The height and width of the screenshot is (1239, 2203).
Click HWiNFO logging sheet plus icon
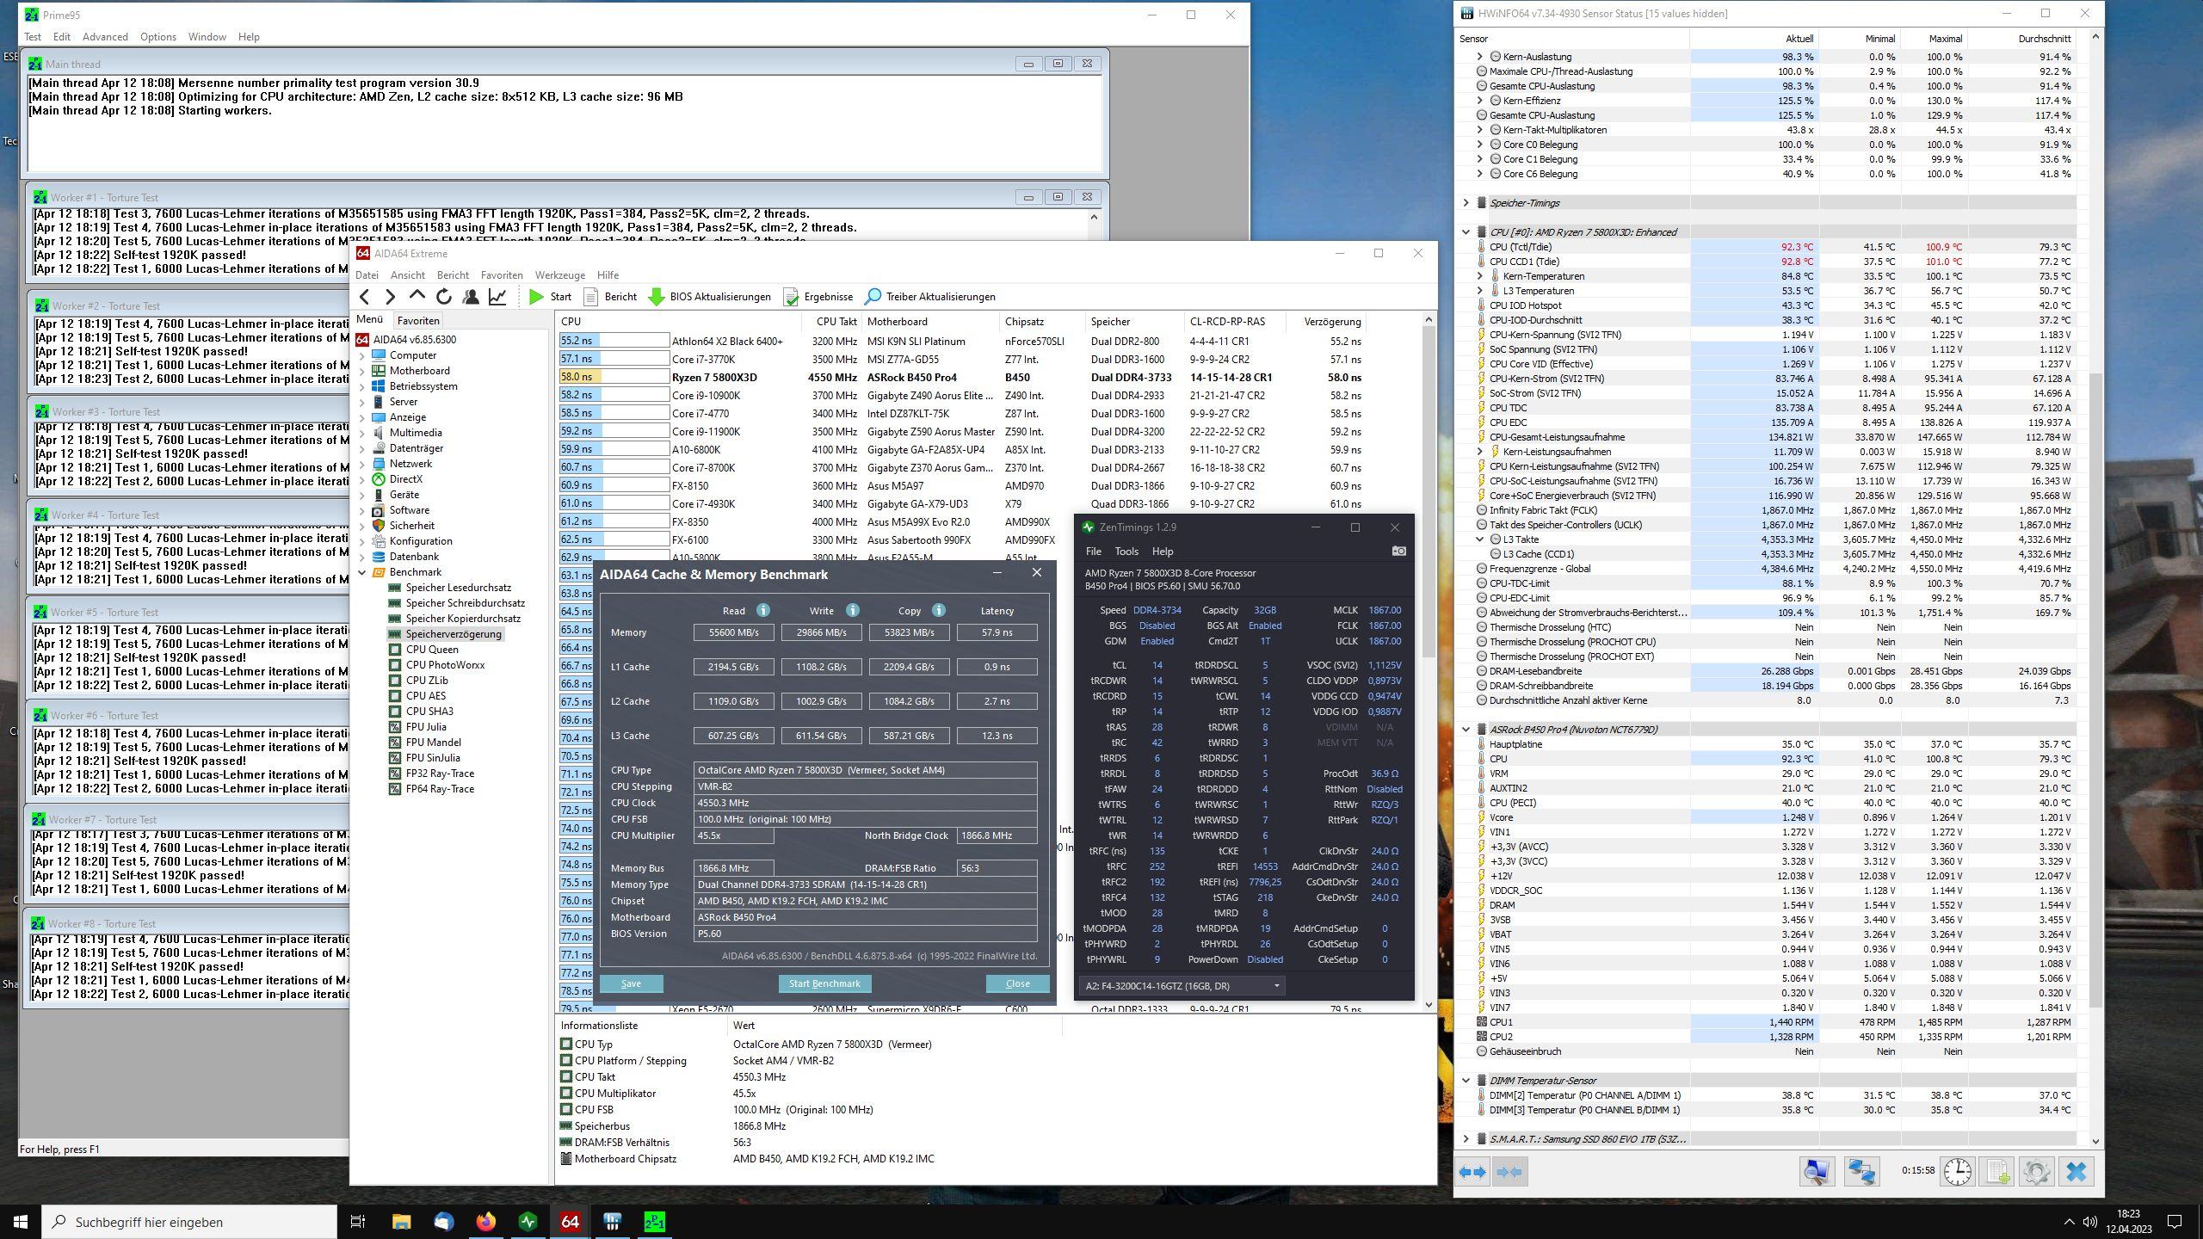[1997, 1172]
